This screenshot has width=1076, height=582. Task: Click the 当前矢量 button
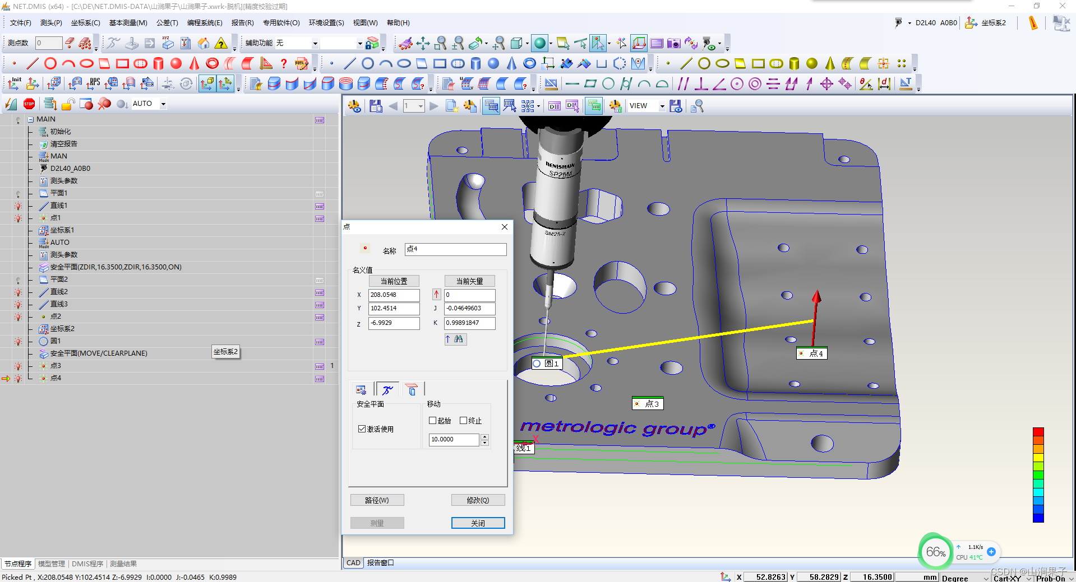click(x=469, y=281)
